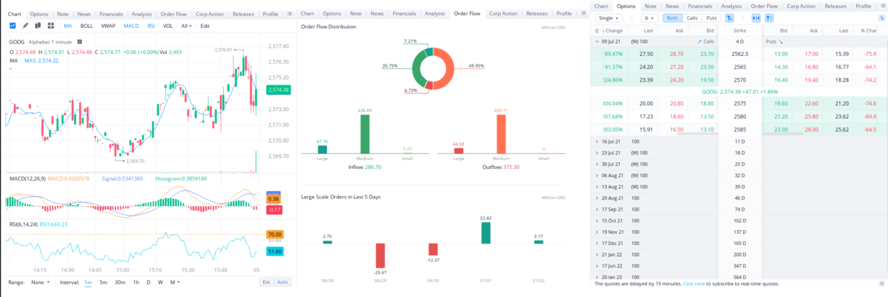Click the info icon beside Alphabet 1 minute
Viewport: 888px width, 297px height.
79,42
